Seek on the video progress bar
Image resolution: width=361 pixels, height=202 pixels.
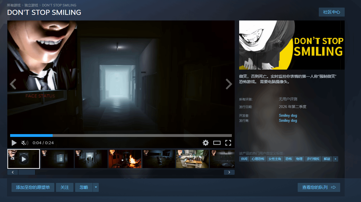point(121,136)
